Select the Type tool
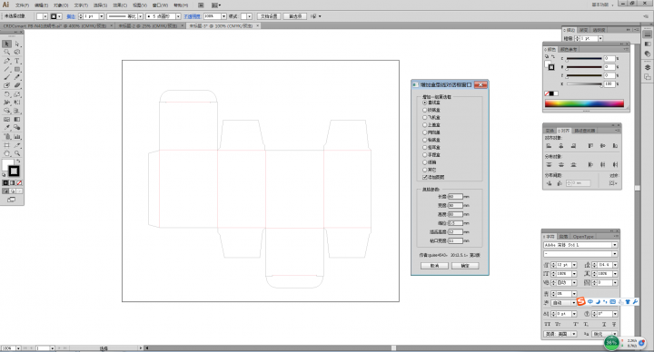654x352 pixels. pyautogui.click(x=17, y=61)
